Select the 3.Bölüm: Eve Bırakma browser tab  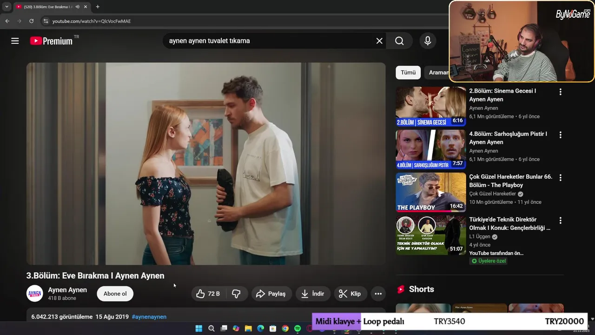click(52, 7)
